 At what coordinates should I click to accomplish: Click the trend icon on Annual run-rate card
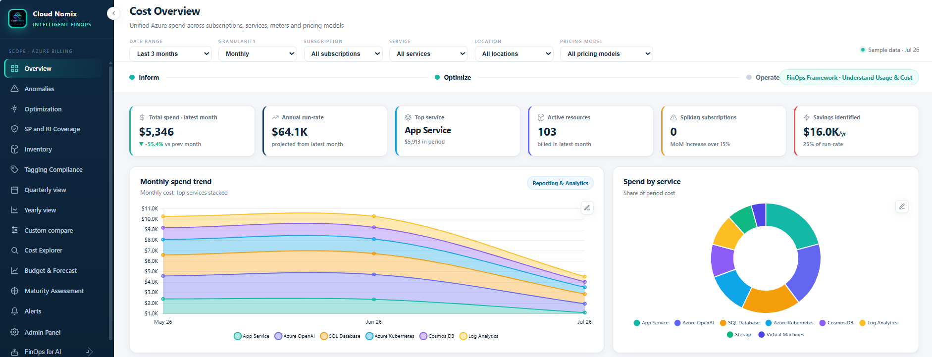(x=275, y=117)
